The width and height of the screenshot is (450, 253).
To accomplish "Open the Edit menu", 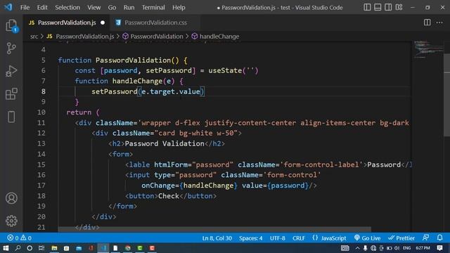I will coord(42,8).
